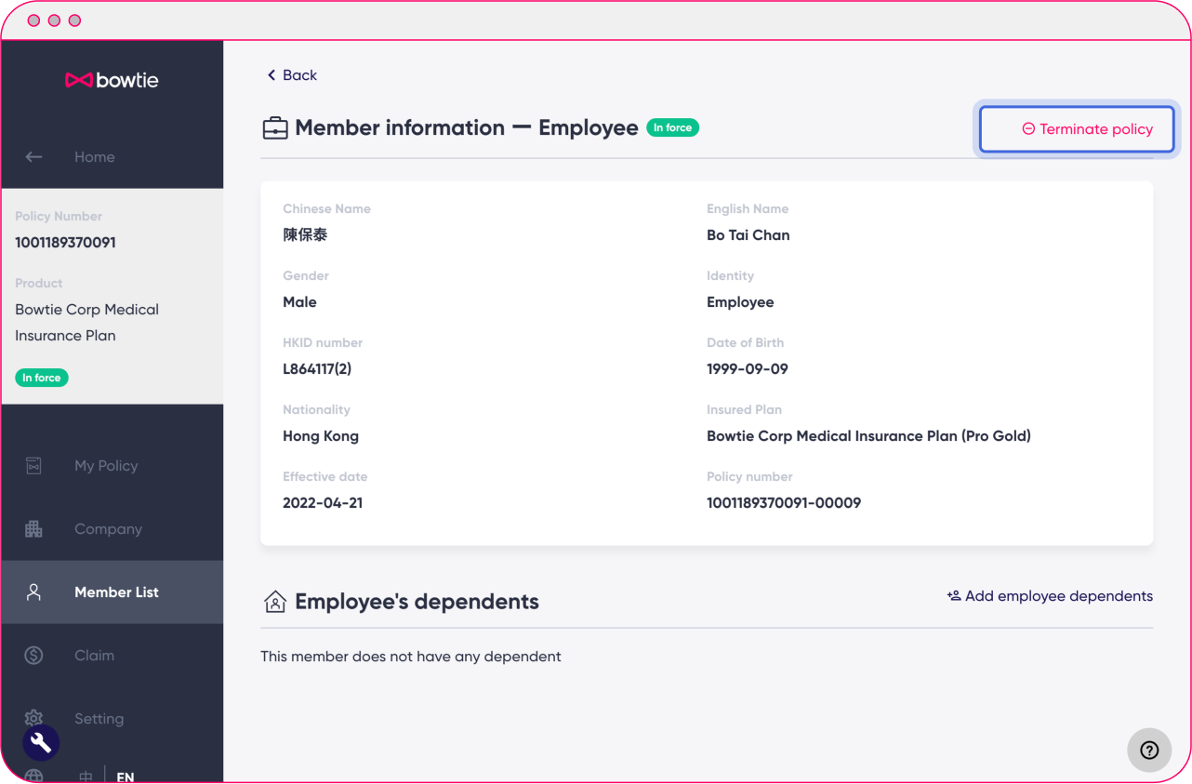1192x784 pixels.
Task: Switch language to Chinese 中
Action: pos(86,777)
